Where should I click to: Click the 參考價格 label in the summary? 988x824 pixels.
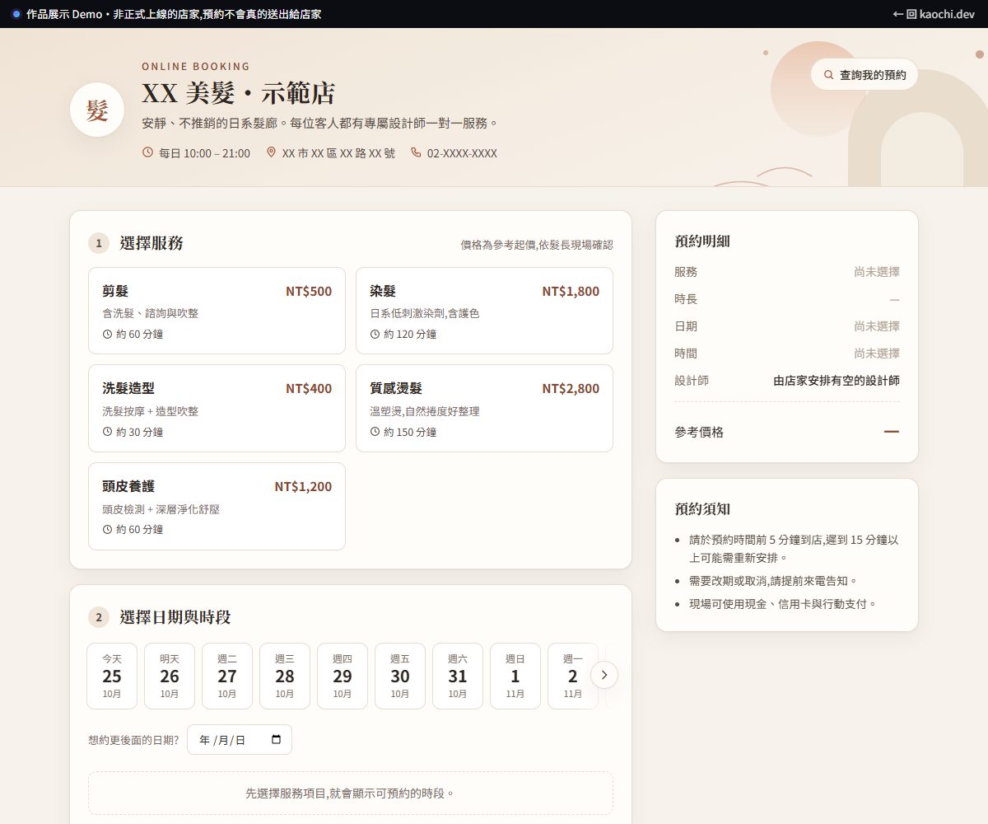click(x=699, y=432)
